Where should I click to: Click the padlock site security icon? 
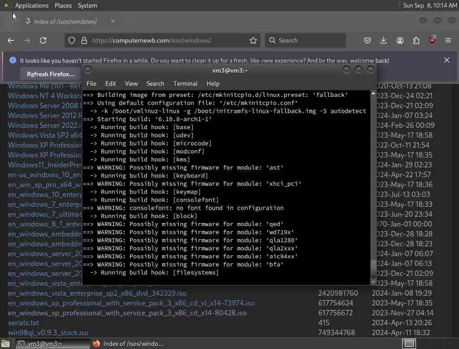pos(84,40)
